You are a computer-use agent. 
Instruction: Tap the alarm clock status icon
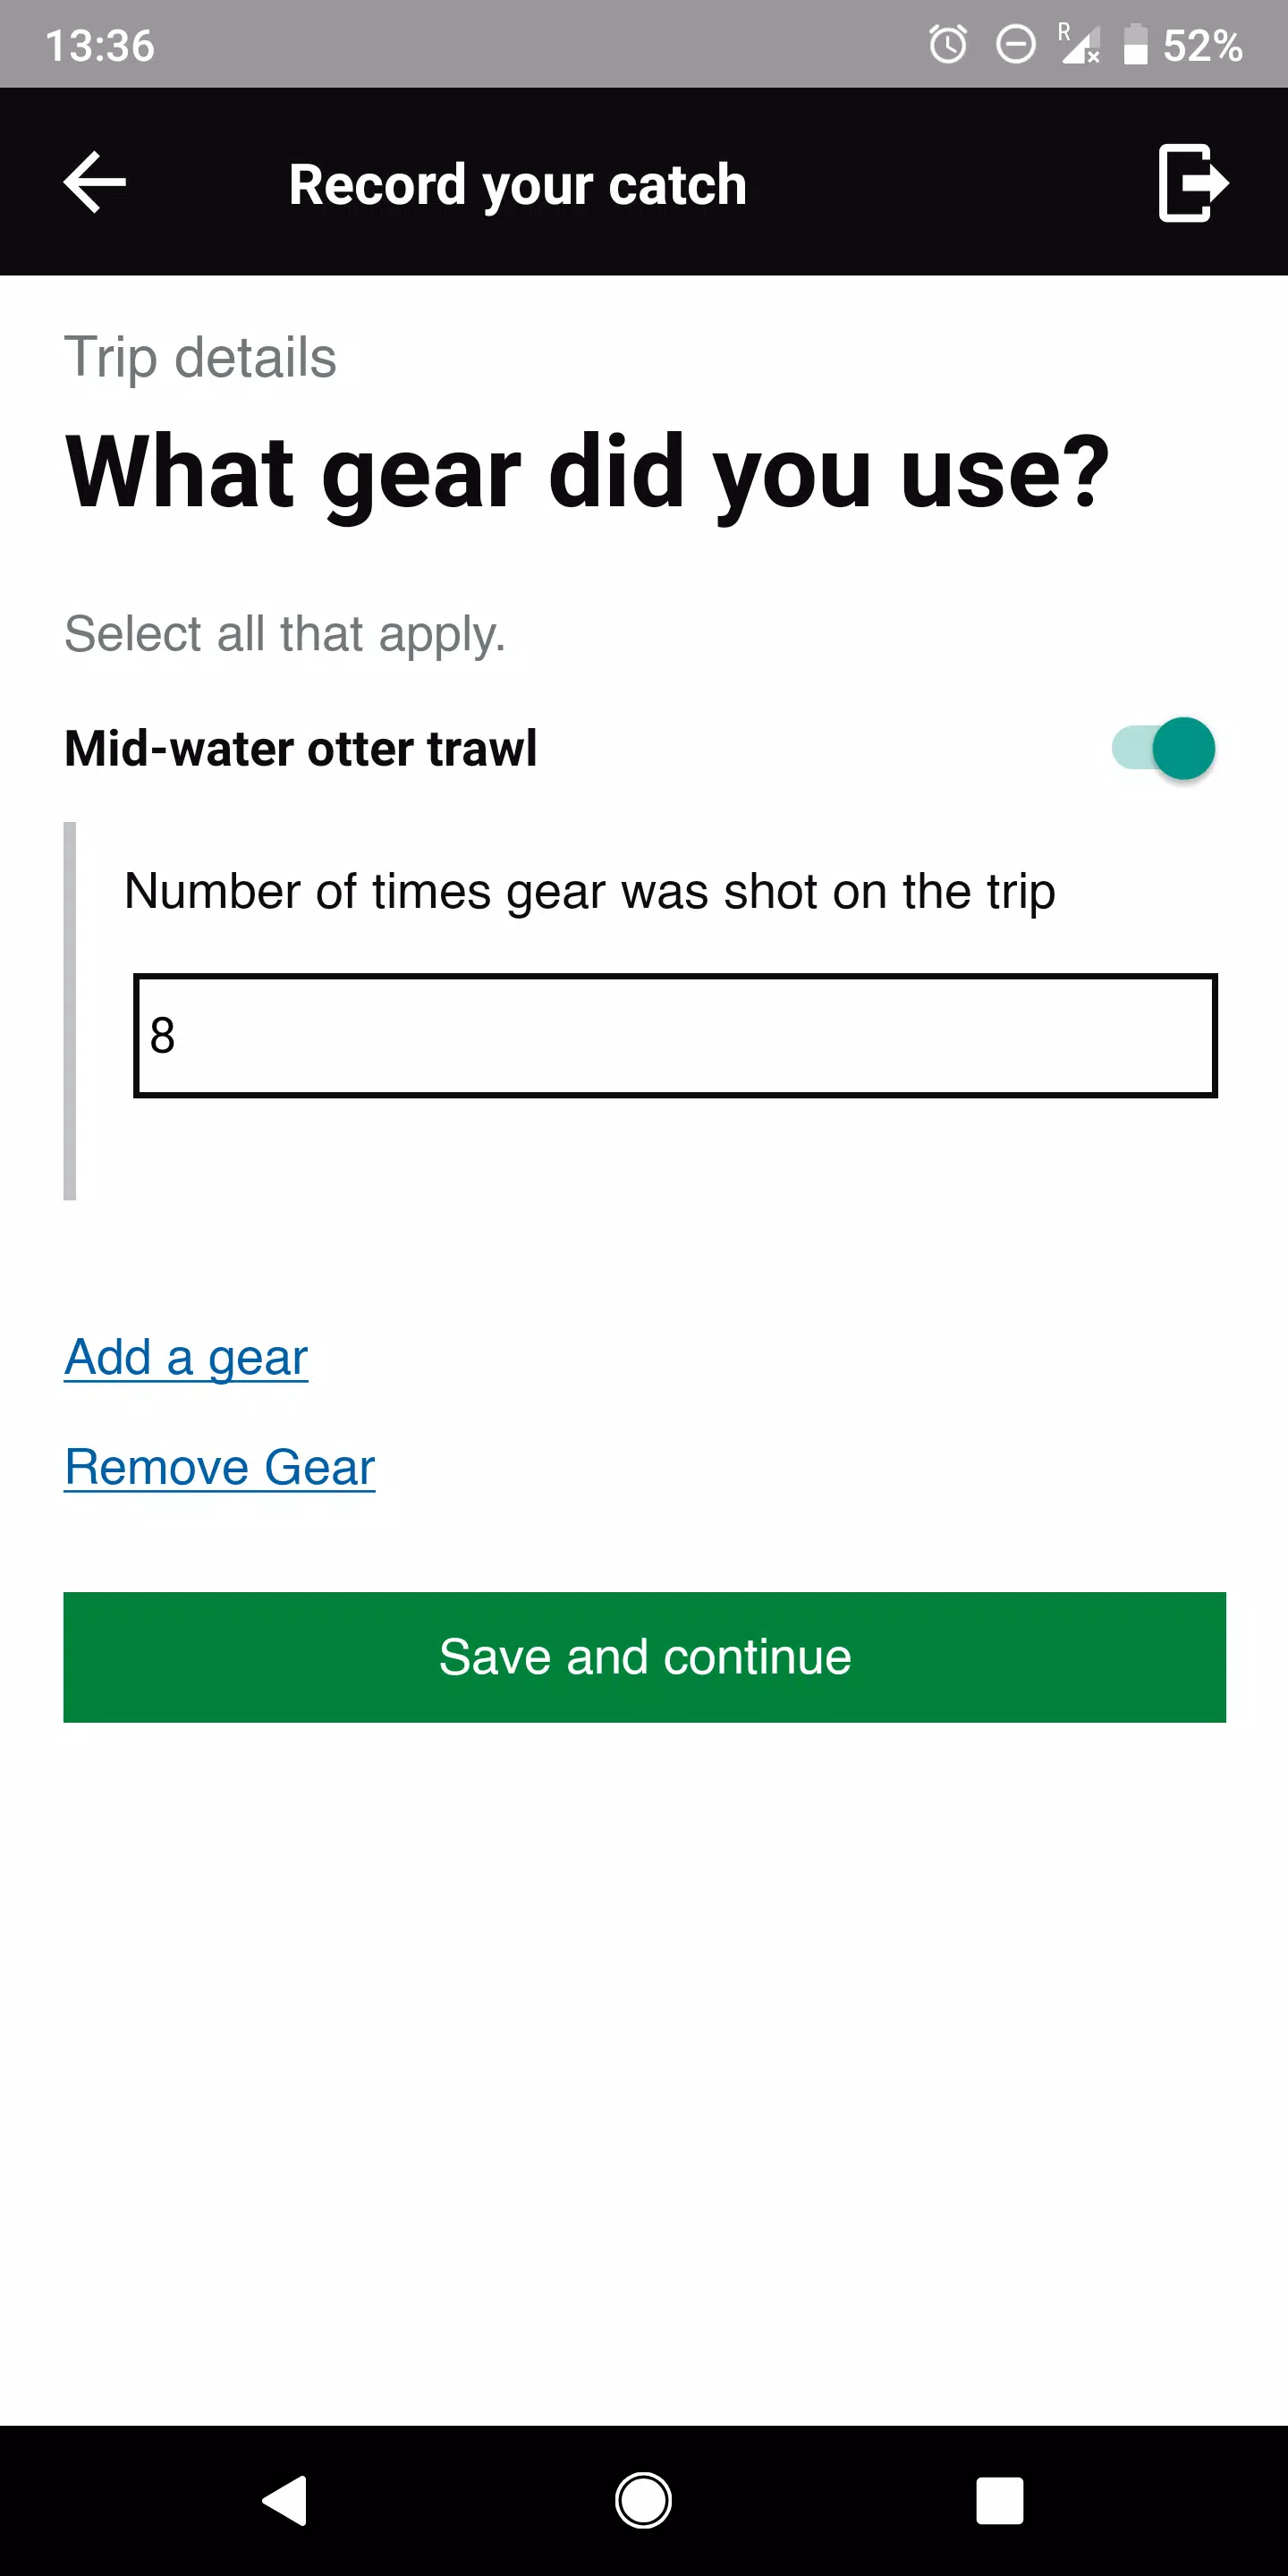pos(947,45)
